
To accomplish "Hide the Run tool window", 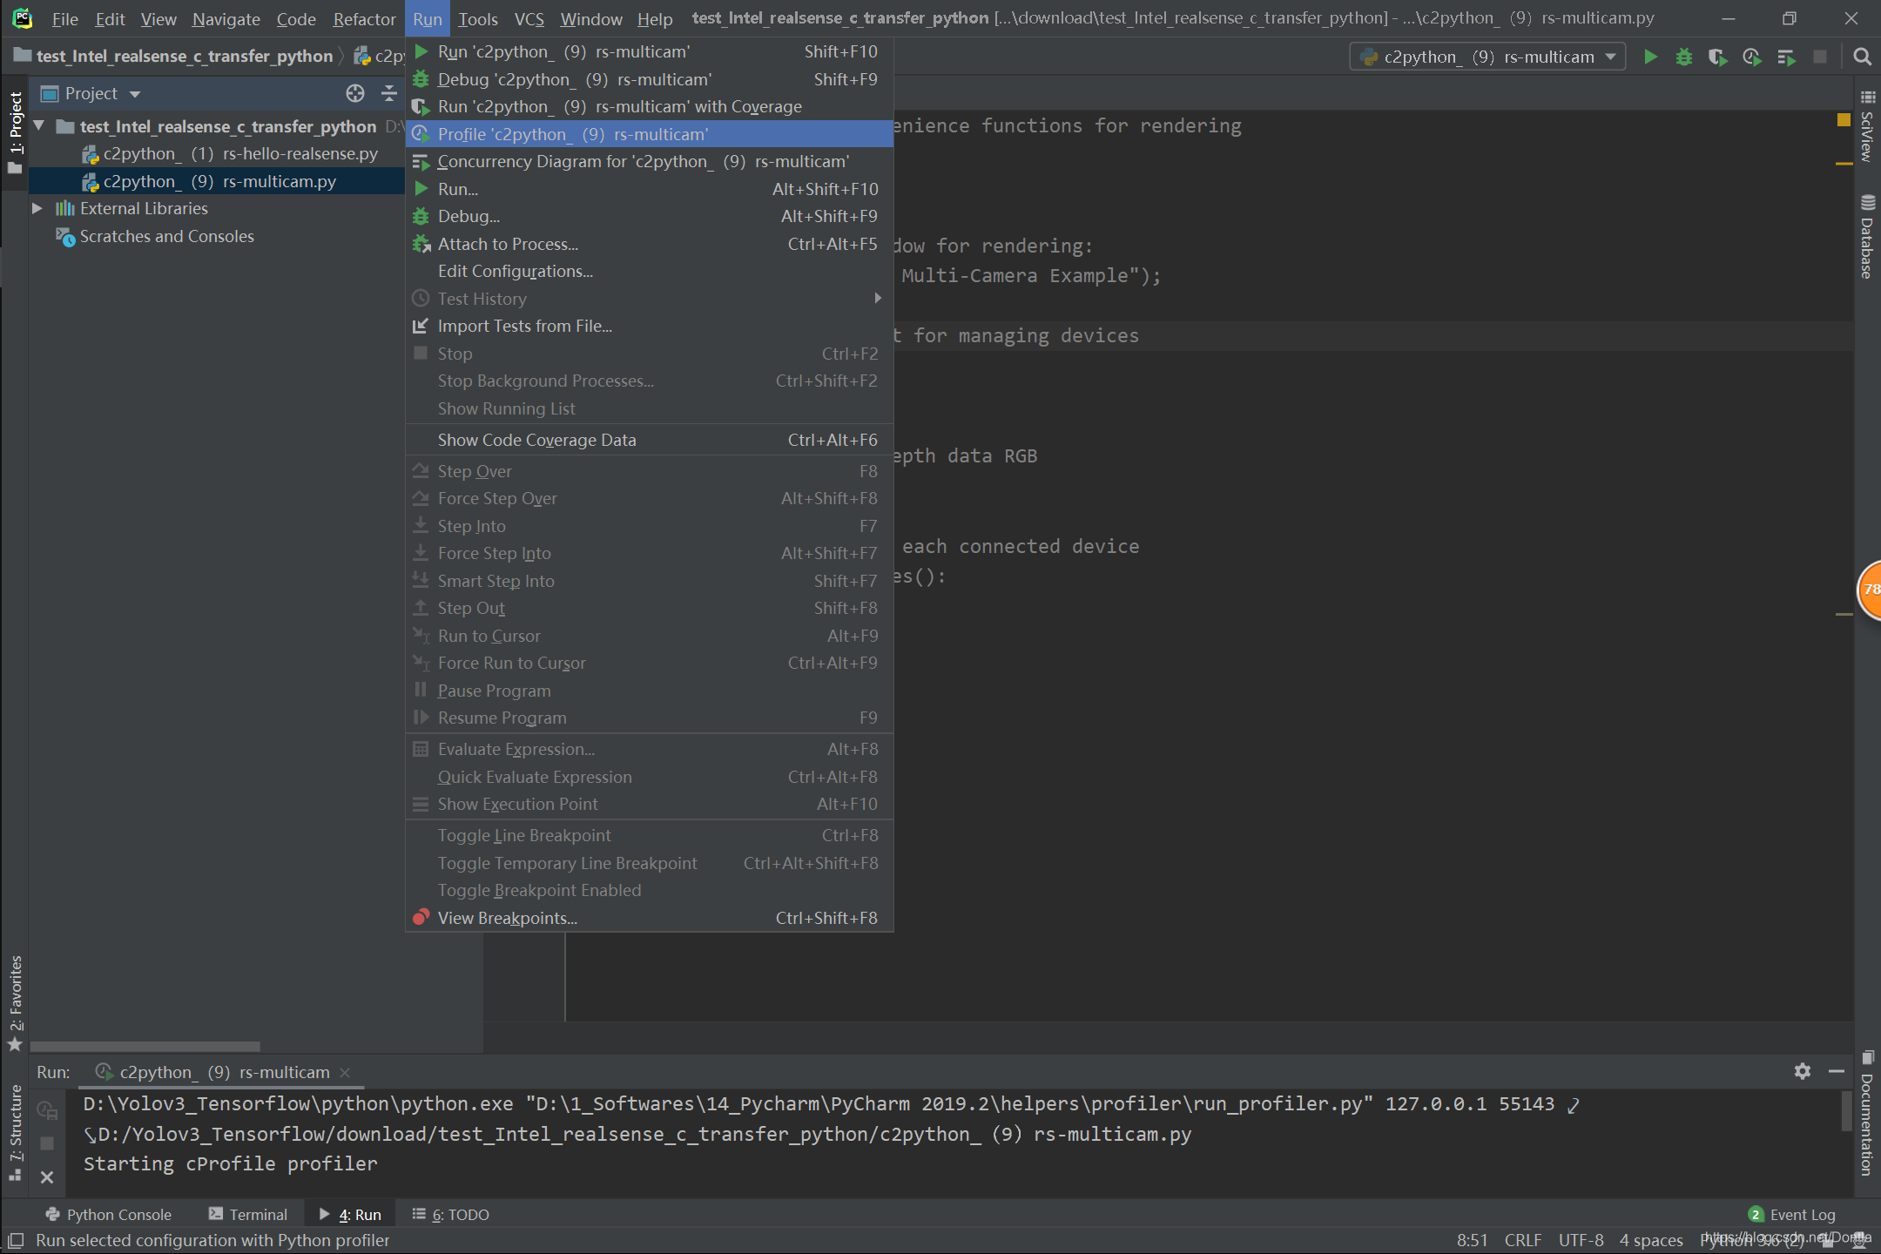I will [x=1837, y=1071].
